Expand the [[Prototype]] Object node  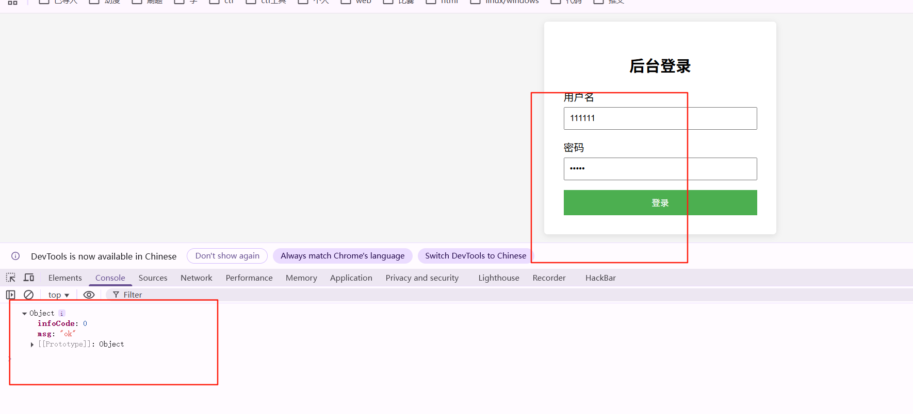click(x=32, y=344)
